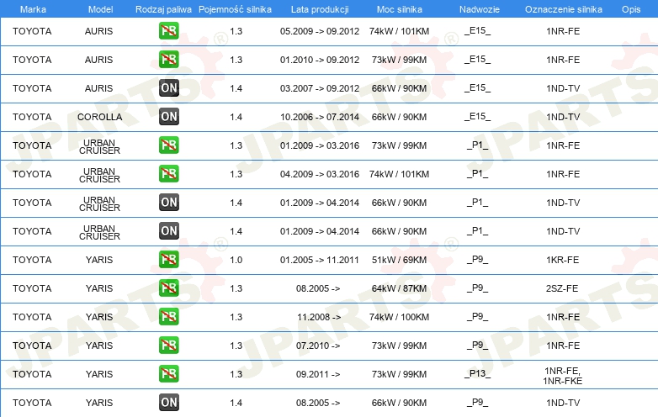Click the Oznaczenie silnika column header
The height and width of the screenshot is (417, 658).
562,8
